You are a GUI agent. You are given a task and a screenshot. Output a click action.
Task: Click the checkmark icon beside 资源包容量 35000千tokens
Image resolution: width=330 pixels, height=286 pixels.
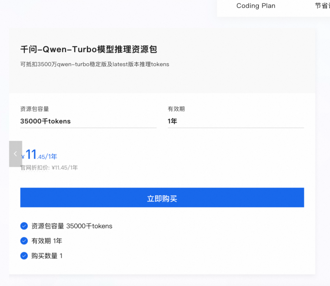coord(24,226)
